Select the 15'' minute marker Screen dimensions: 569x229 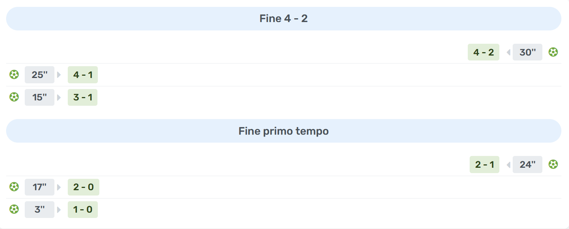40,97
